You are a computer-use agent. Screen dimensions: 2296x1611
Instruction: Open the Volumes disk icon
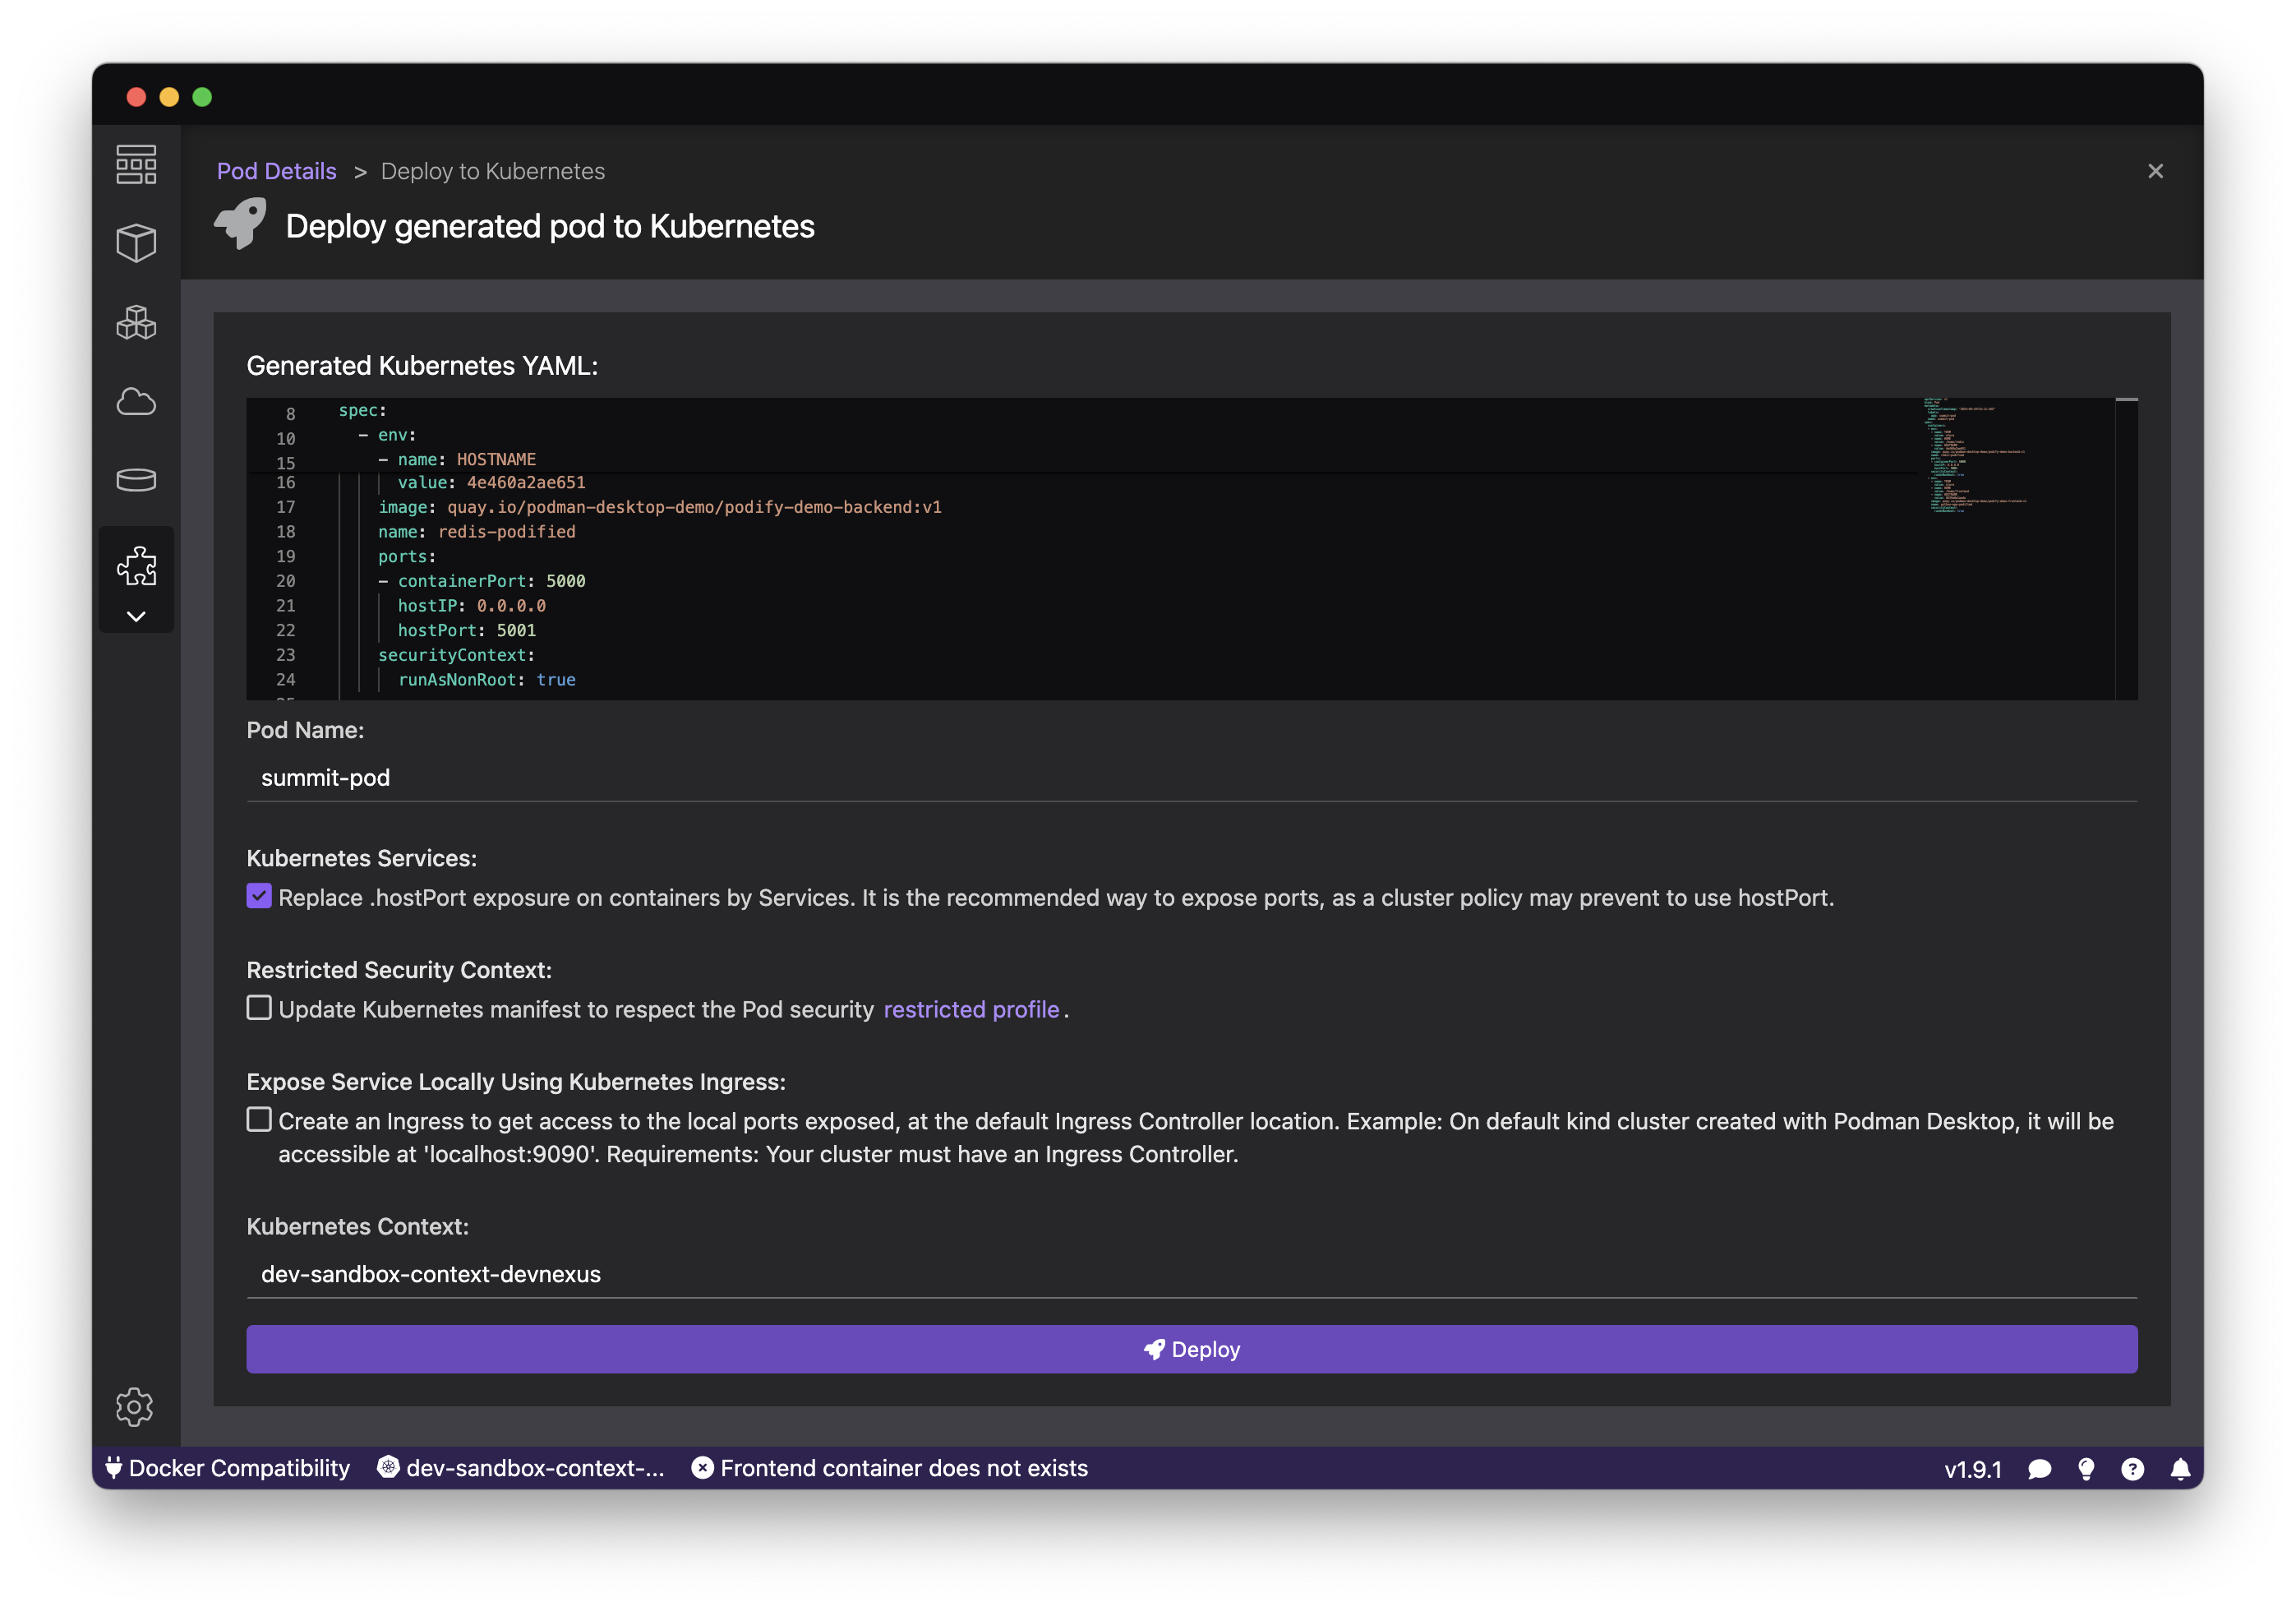136,480
